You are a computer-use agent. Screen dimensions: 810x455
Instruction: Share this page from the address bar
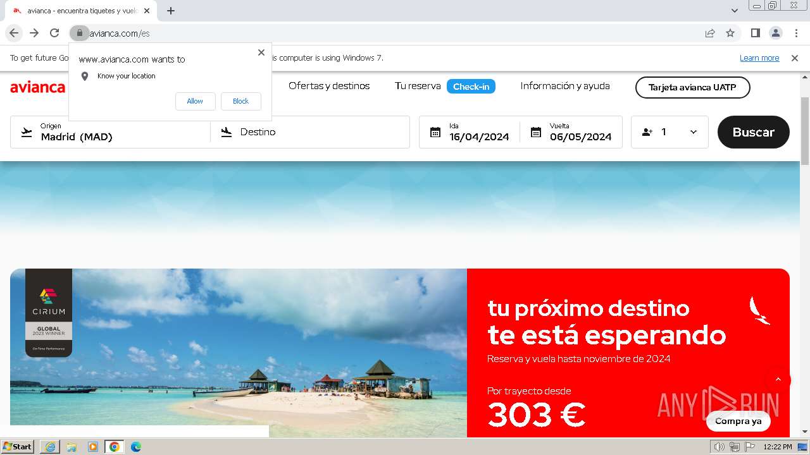(710, 33)
